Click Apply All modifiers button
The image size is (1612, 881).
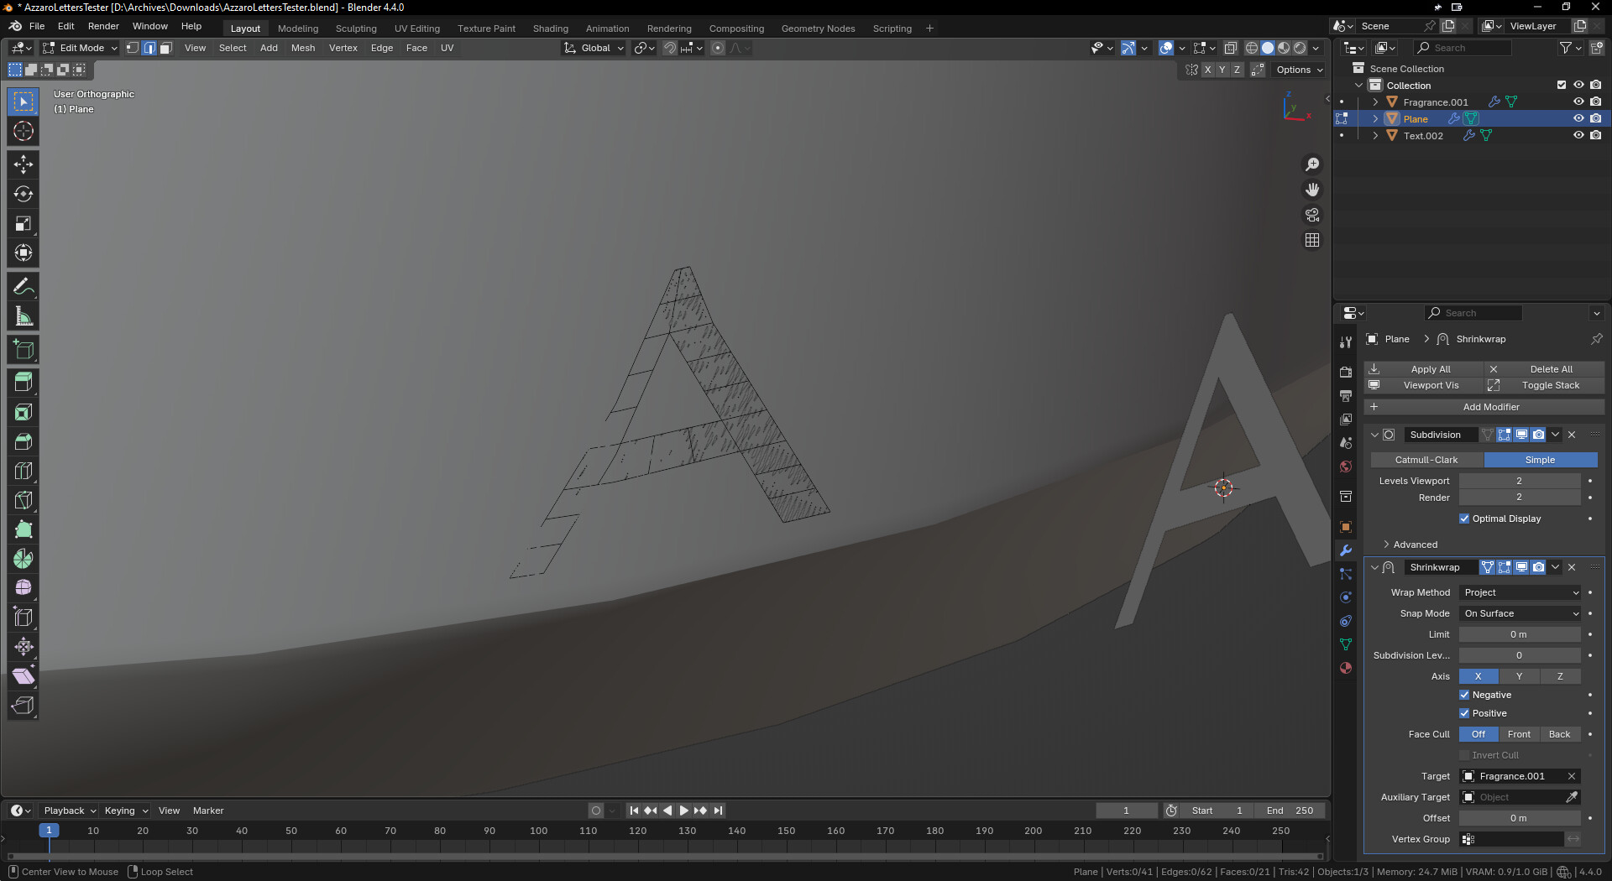tap(1423, 369)
